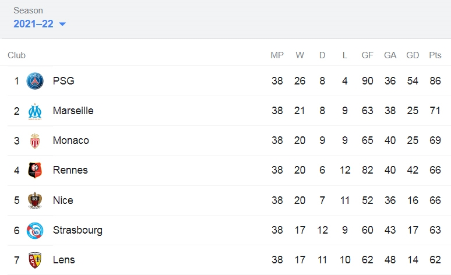Click the Monaco club crest
The image size is (451, 275).
point(35,141)
